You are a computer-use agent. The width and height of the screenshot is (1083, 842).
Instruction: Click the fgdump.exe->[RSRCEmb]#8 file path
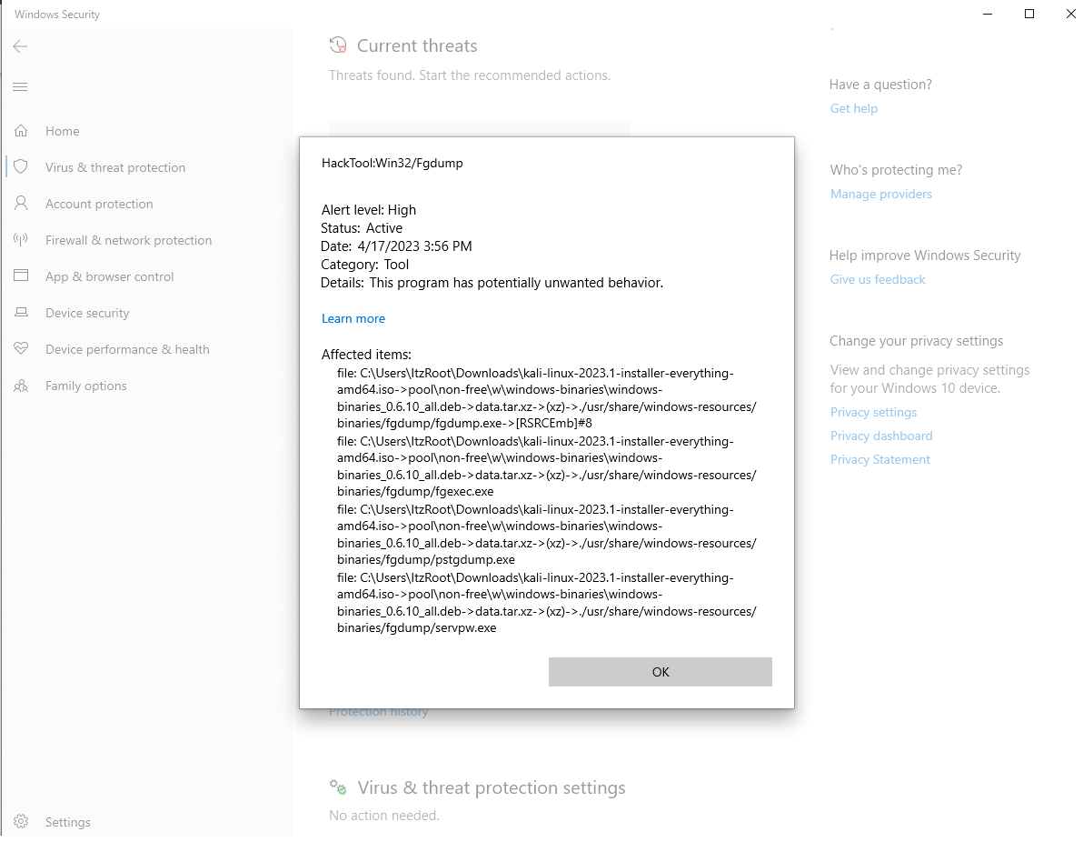546,398
